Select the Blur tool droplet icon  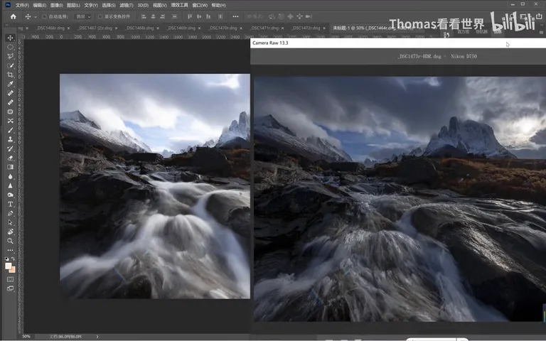11,176
